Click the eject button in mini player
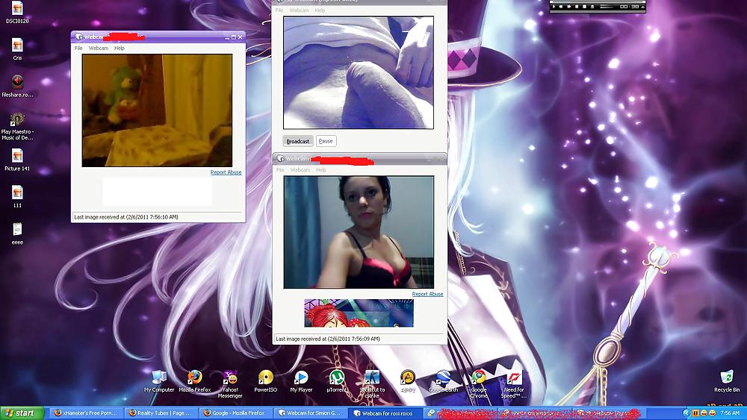Viewport: 747px width, 420px height. click(x=592, y=7)
